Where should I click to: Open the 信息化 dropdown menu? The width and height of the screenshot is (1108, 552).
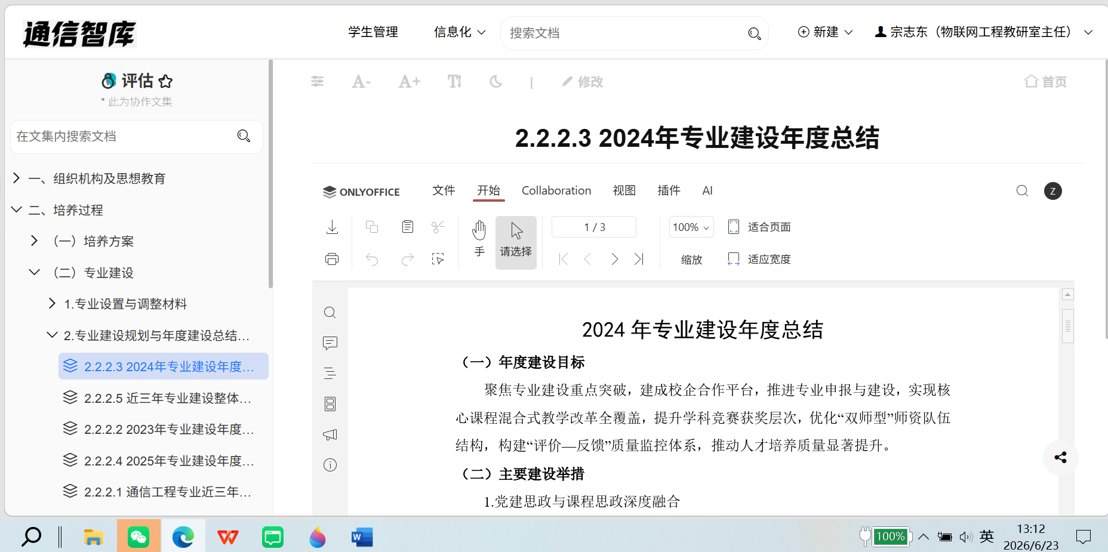pyautogui.click(x=460, y=32)
